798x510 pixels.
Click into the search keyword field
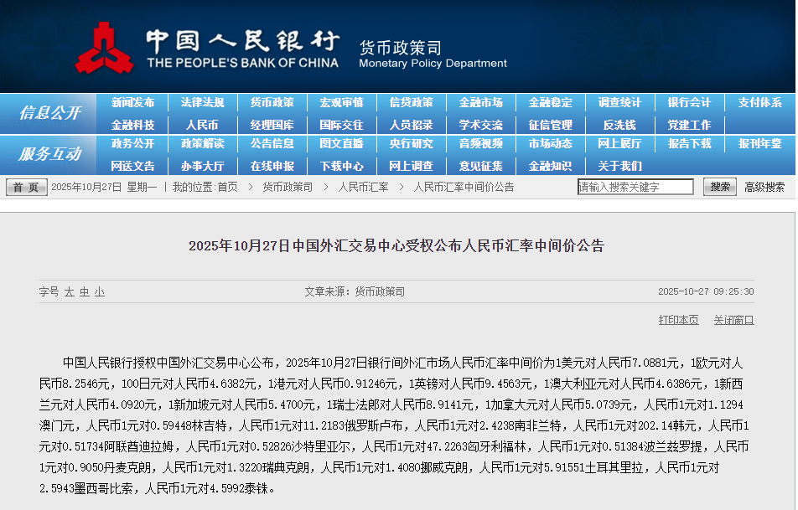[636, 187]
